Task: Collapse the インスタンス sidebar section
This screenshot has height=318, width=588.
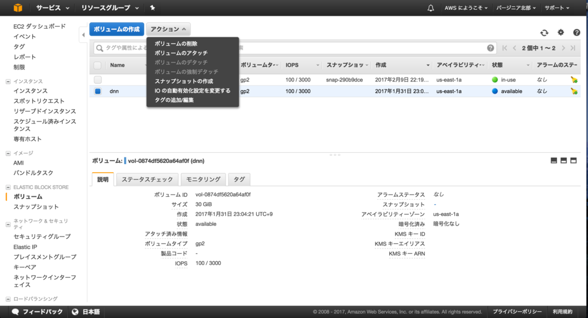Action: [8, 82]
